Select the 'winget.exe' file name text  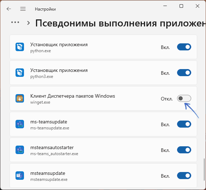click(x=40, y=102)
